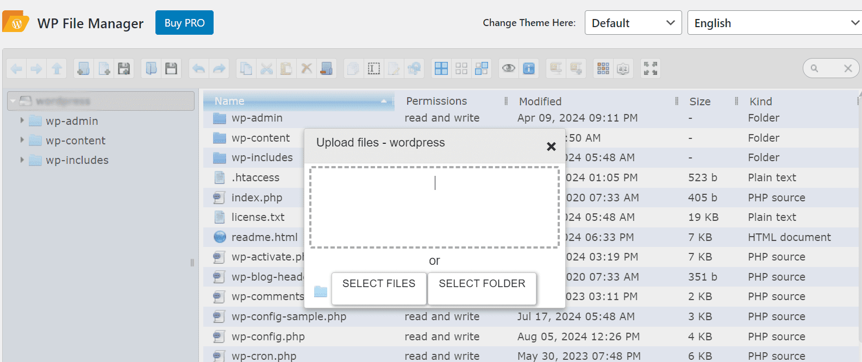Viewport: 862px width, 362px height.
Task: Expand wp-includes in the folder tree
Action: tap(22, 160)
